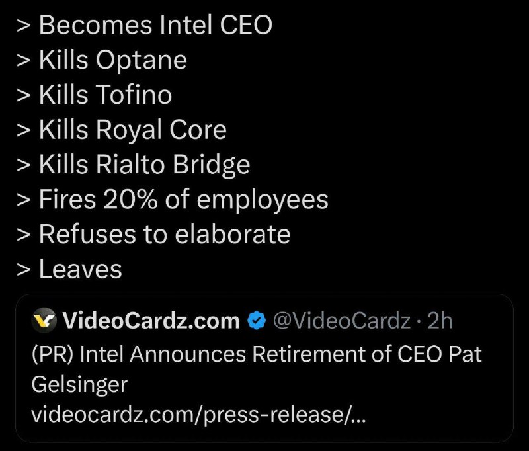Click the 2h timestamp on quoted tweet

pos(440,321)
